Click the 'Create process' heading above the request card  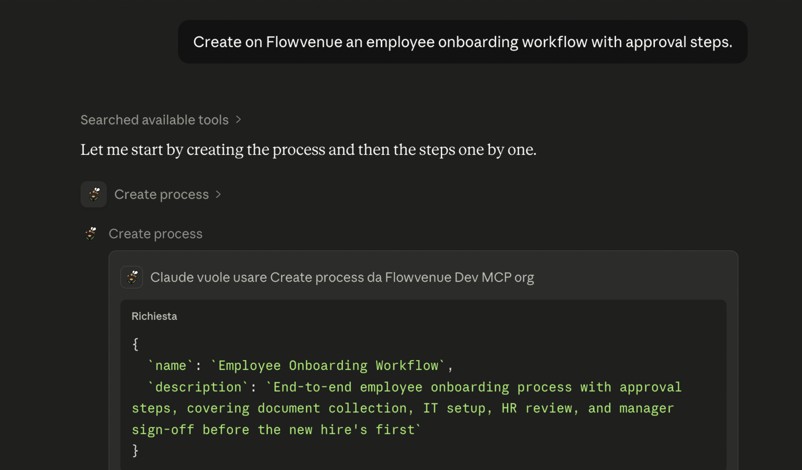[x=155, y=233]
